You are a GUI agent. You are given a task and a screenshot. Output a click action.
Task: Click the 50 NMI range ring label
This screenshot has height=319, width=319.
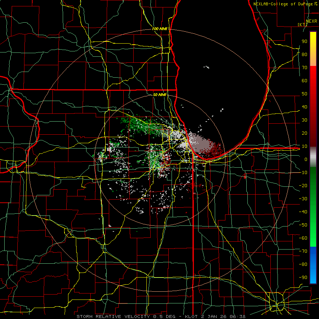159,95
